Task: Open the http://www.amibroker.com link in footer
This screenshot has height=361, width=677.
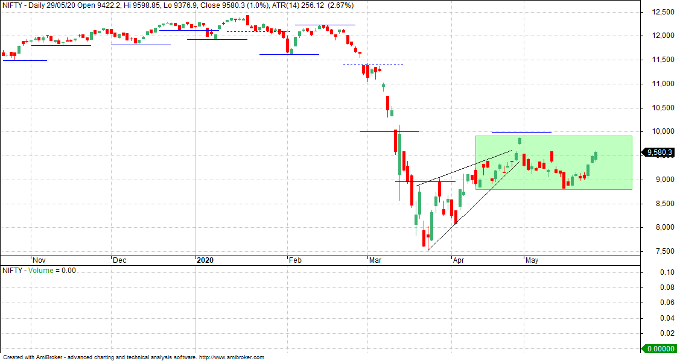Action: click(x=232, y=357)
